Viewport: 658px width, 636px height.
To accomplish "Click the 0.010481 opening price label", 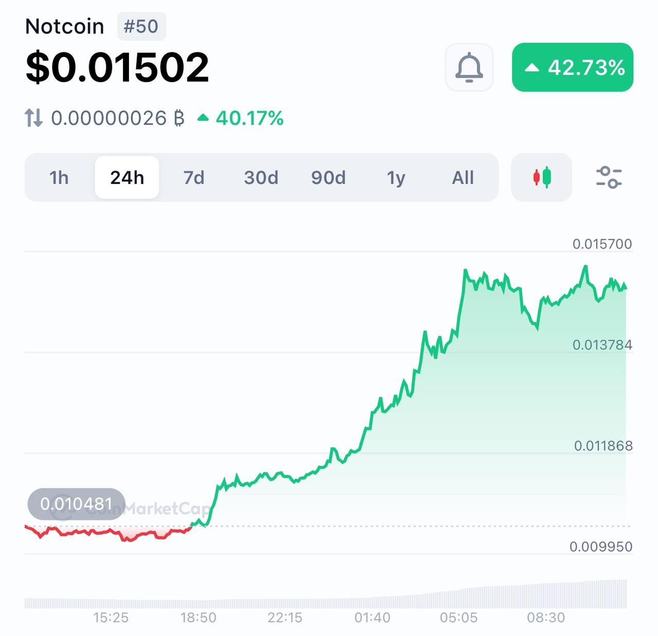I will tap(76, 504).
